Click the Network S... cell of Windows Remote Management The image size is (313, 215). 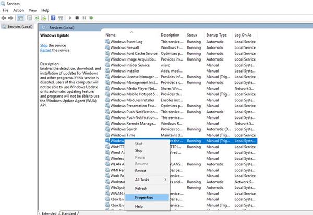pos(244,123)
